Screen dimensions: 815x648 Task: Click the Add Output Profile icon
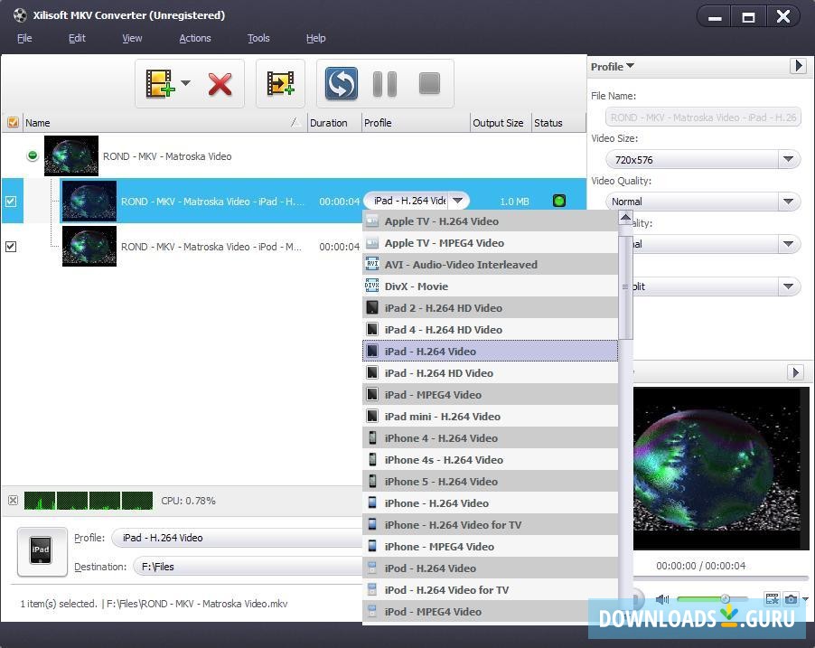click(280, 84)
